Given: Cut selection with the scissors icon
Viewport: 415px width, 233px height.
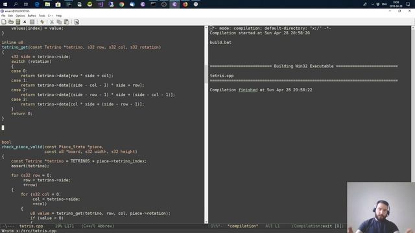Looking at the screenshot, I should [x=52, y=22].
